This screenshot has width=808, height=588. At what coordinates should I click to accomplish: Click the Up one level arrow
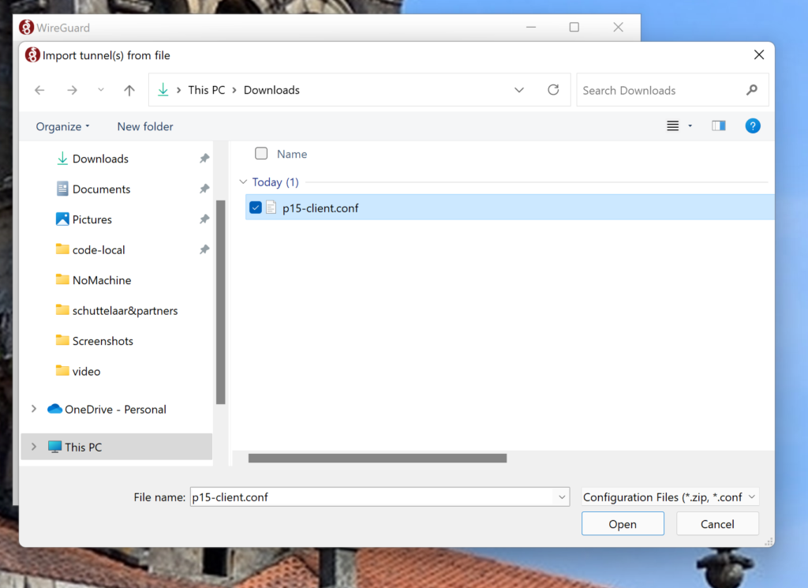[129, 91]
